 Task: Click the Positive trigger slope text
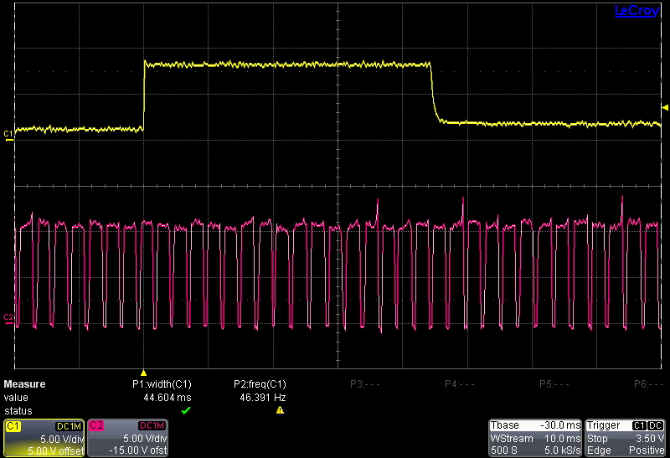[646, 450]
